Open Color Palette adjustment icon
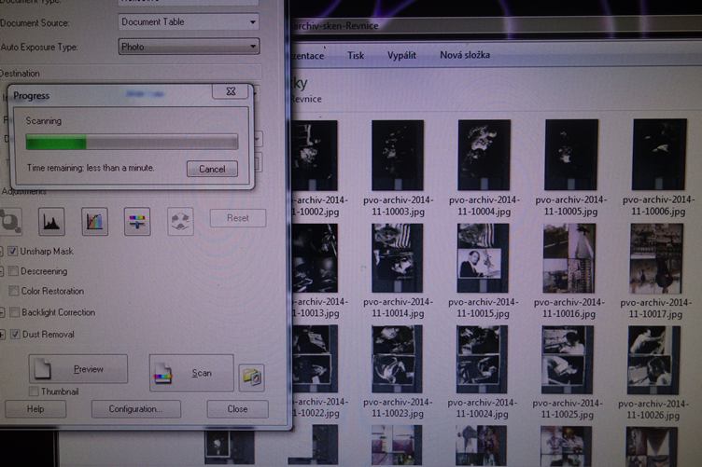Viewport: 702px width, 467px height. pyautogui.click(x=180, y=221)
